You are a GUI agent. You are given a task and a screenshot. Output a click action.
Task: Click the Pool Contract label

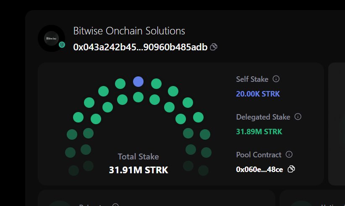click(259, 154)
